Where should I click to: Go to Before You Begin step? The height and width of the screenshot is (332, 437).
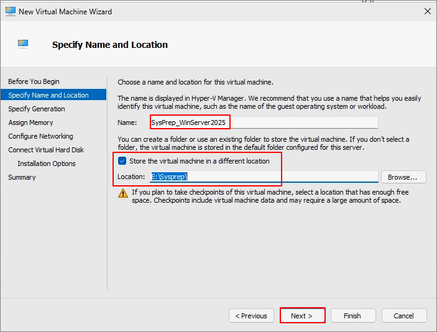click(x=34, y=81)
